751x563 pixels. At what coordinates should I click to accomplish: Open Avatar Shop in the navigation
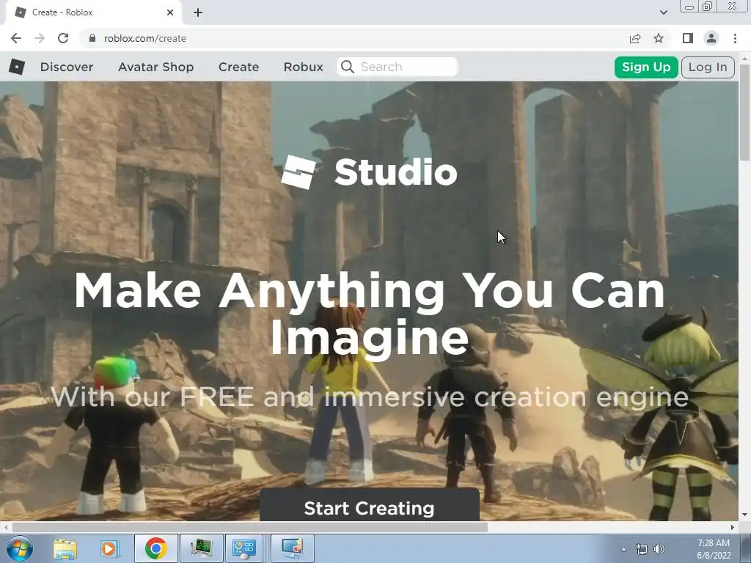pos(156,67)
